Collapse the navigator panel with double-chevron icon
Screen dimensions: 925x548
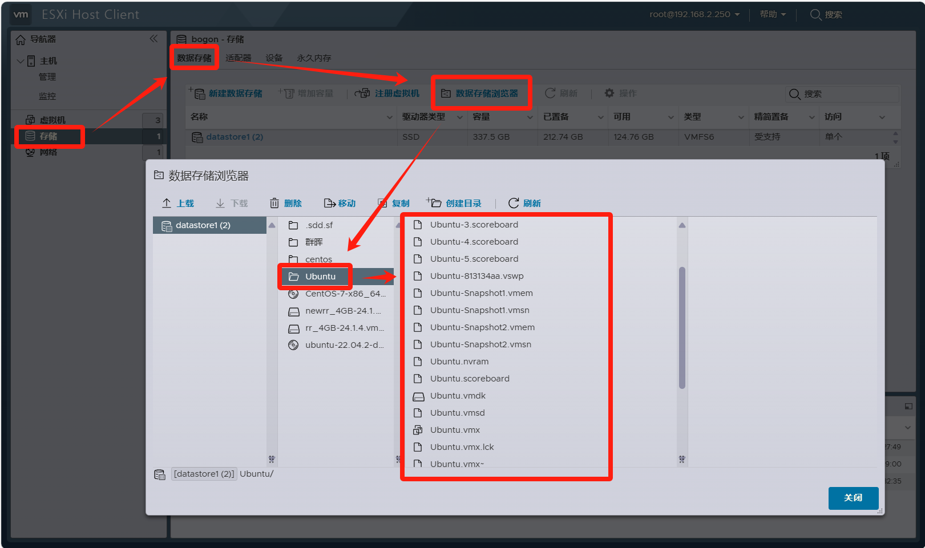click(x=154, y=39)
